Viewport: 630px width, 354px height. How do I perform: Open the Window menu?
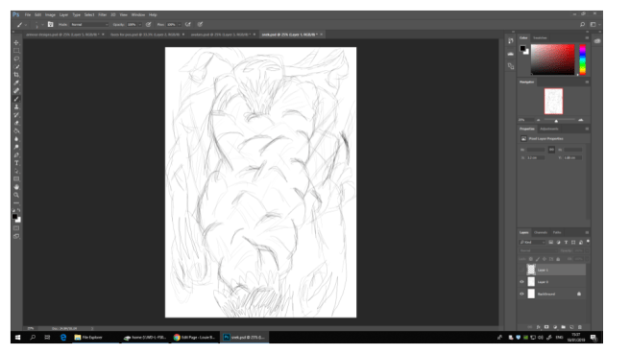[138, 14]
